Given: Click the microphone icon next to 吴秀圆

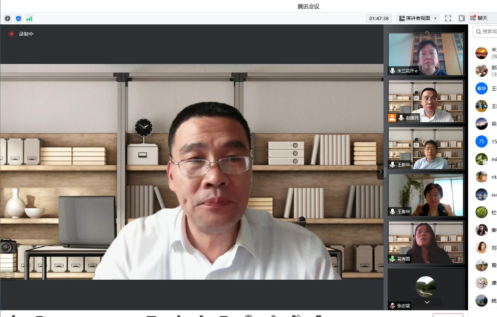Looking at the screenshot, I should click(393, 258).
